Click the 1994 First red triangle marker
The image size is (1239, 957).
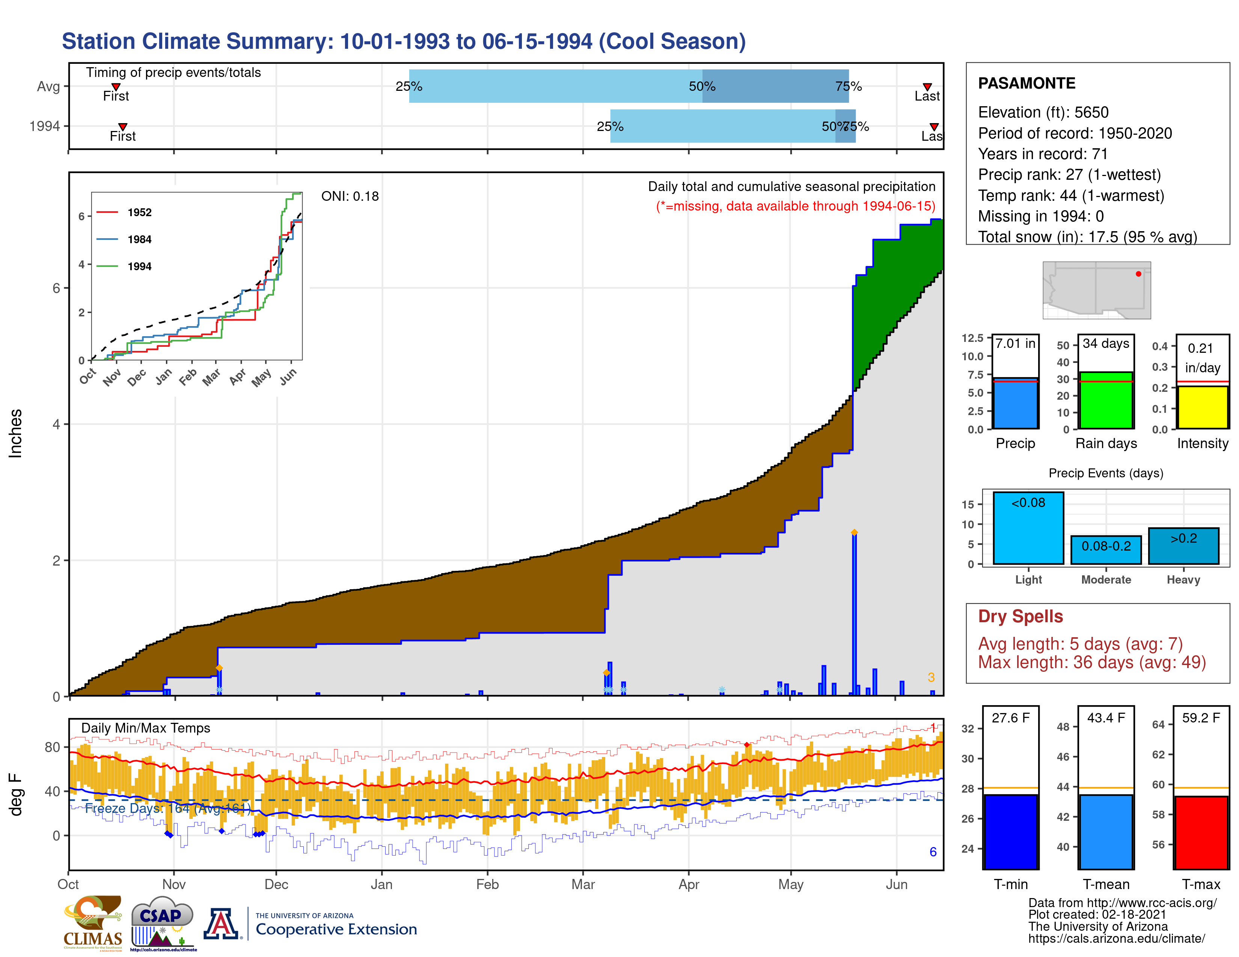[x=122, y=126]
